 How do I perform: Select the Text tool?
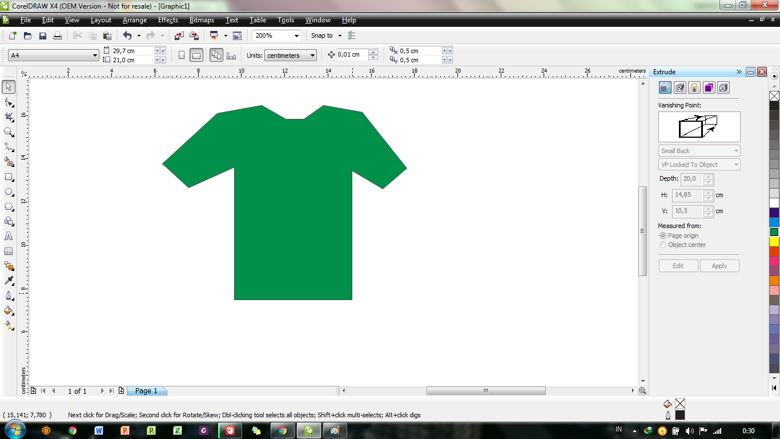coord(8,237)
